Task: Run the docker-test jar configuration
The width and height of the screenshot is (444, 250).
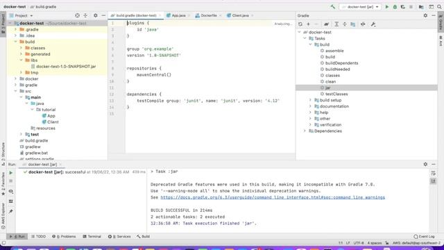Action: click(x=387, y=7)
